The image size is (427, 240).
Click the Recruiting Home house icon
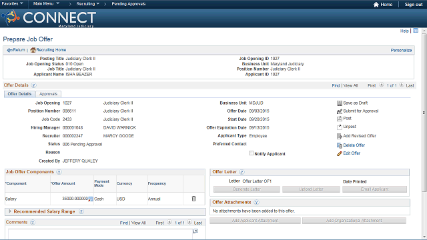[33, 50]
